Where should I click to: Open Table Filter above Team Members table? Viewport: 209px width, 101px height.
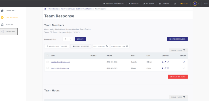(x=178, y=50)
